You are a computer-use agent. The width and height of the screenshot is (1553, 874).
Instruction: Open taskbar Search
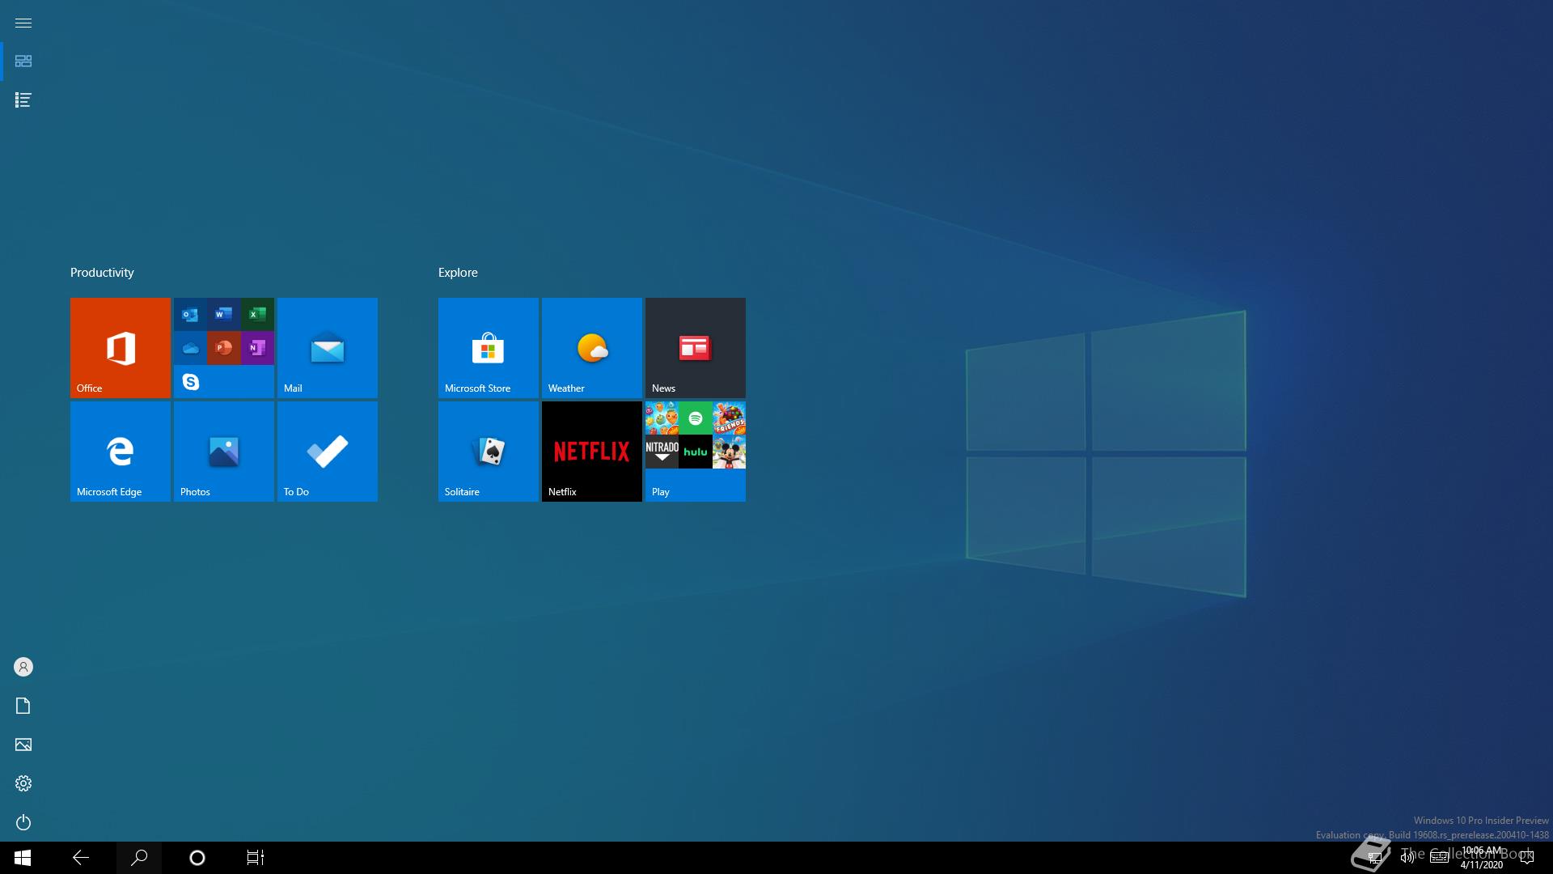click(x=139, y=858)
